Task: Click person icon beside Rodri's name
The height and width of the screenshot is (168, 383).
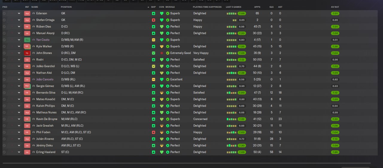Action: click(34, 60)
